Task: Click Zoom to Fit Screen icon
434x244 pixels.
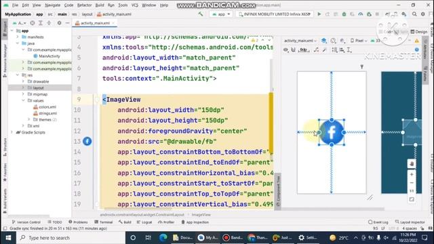Action: pos(412,199)
